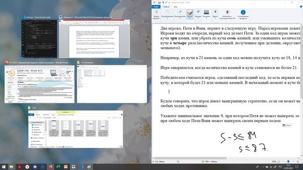303x170 pixels.
Task: Click the zoom in plus button in Paint's status bar
Action: [298, 161]
